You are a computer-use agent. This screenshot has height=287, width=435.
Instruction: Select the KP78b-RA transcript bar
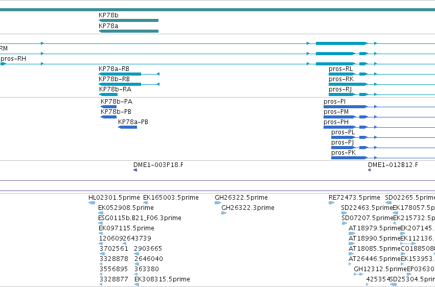108,94
